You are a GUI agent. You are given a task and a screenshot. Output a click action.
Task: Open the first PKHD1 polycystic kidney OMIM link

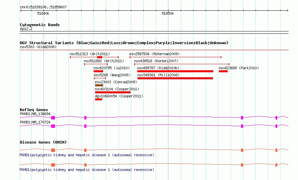pos(87,155)
